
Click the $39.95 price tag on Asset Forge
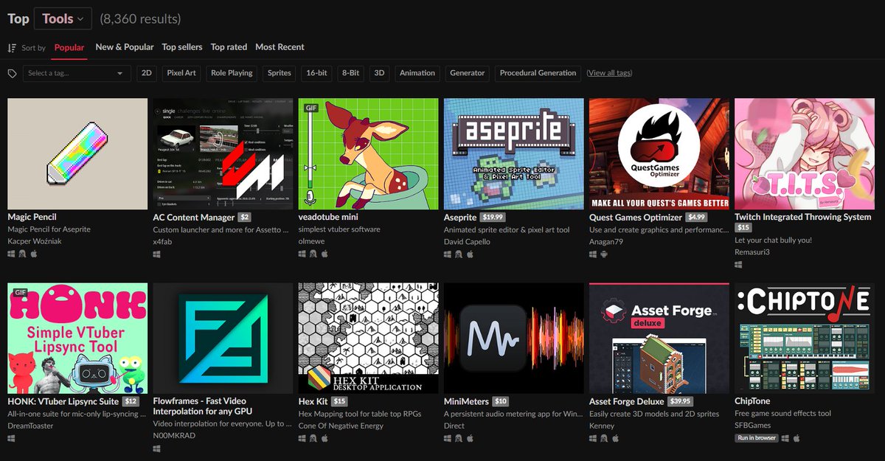[x=681, y=401]
